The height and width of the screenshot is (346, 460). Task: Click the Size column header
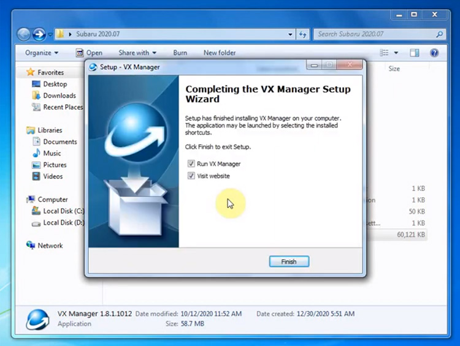tap(394, 69)
